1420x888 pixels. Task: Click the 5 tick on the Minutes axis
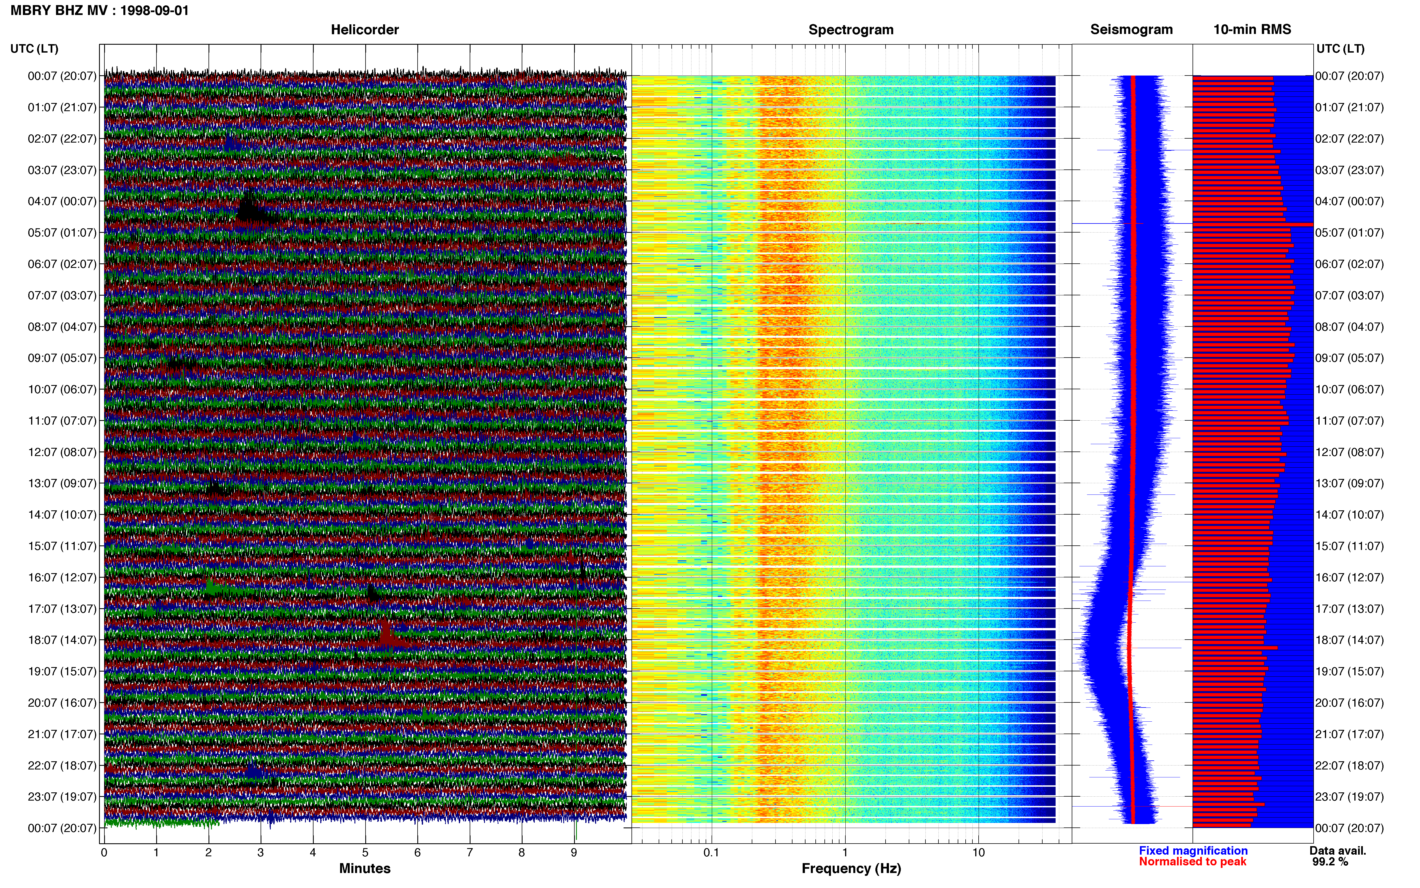(x=365, y=852)
